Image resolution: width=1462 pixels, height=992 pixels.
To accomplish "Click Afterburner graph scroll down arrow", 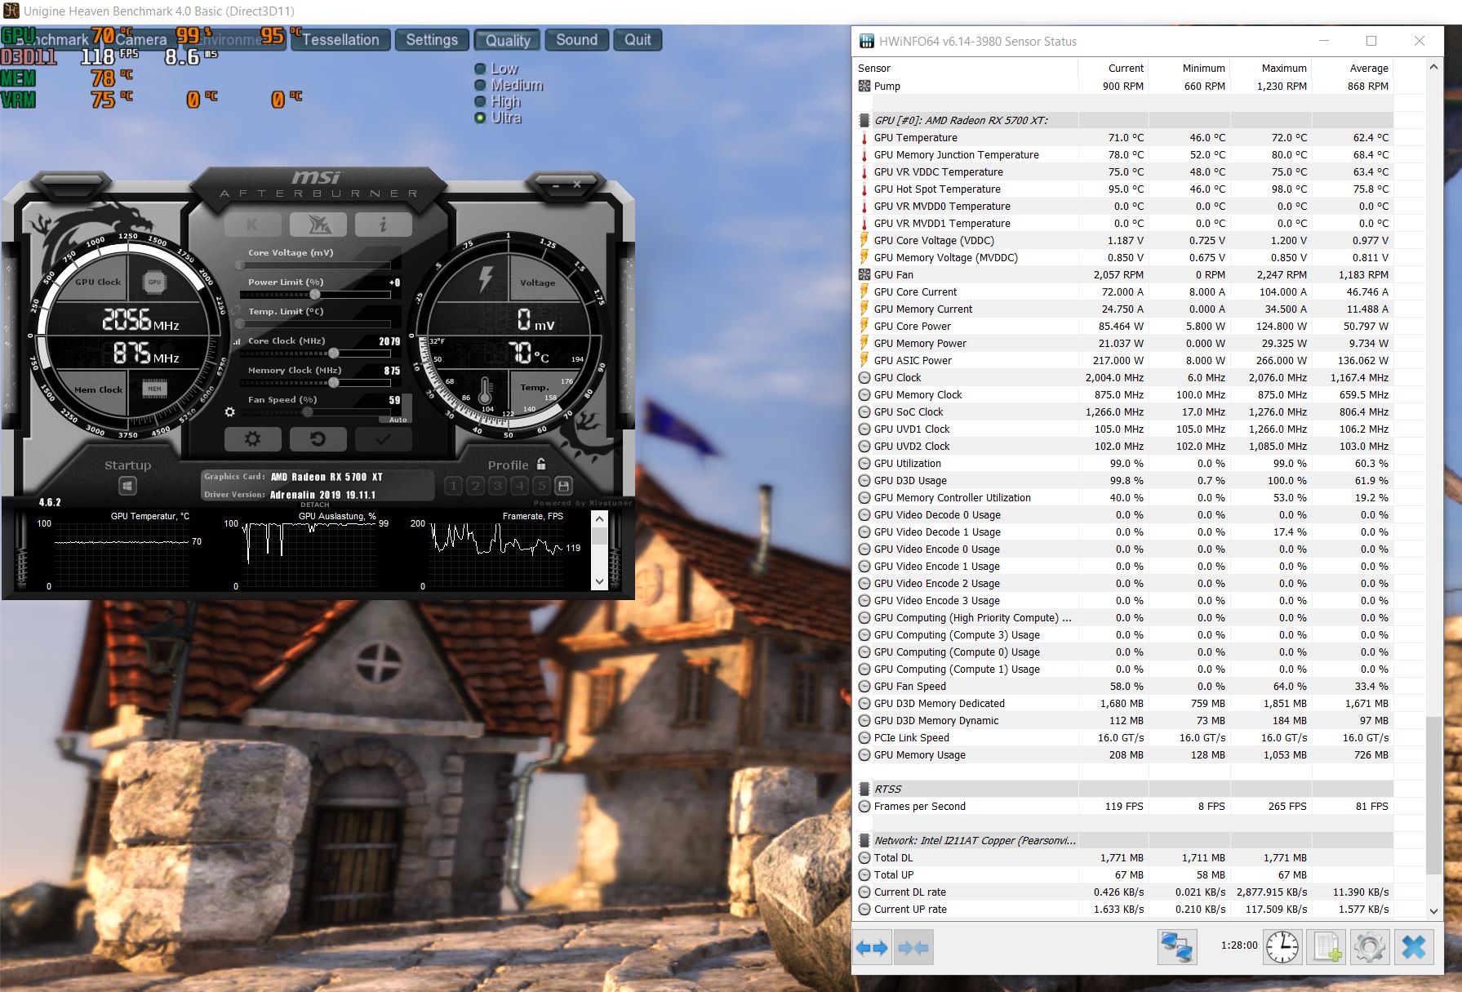I will tap(600, 581).
